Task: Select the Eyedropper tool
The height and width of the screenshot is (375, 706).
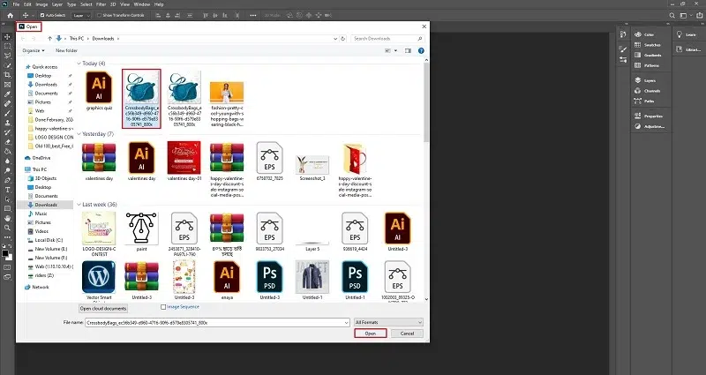Action: pos(7,94)
